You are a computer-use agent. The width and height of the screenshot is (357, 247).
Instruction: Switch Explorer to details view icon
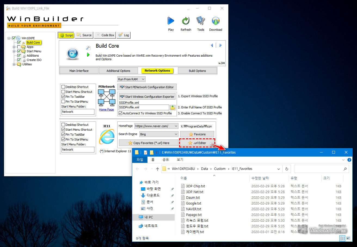(x=342, y=238)
